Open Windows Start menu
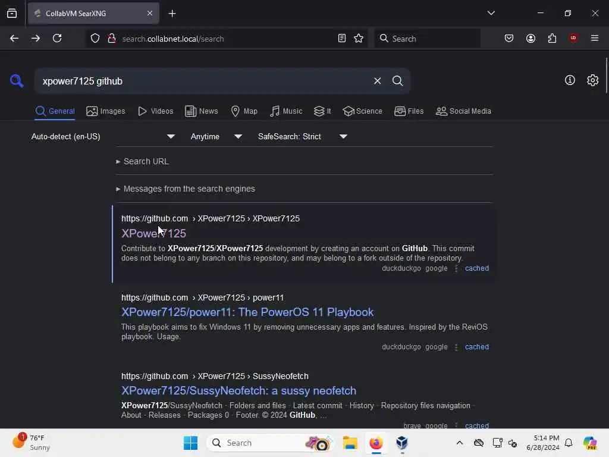 pyautogui.click(x=190, y=443)
